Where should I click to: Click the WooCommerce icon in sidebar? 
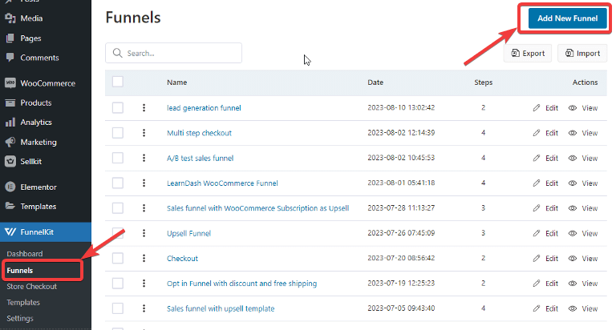tap(10, 83)
